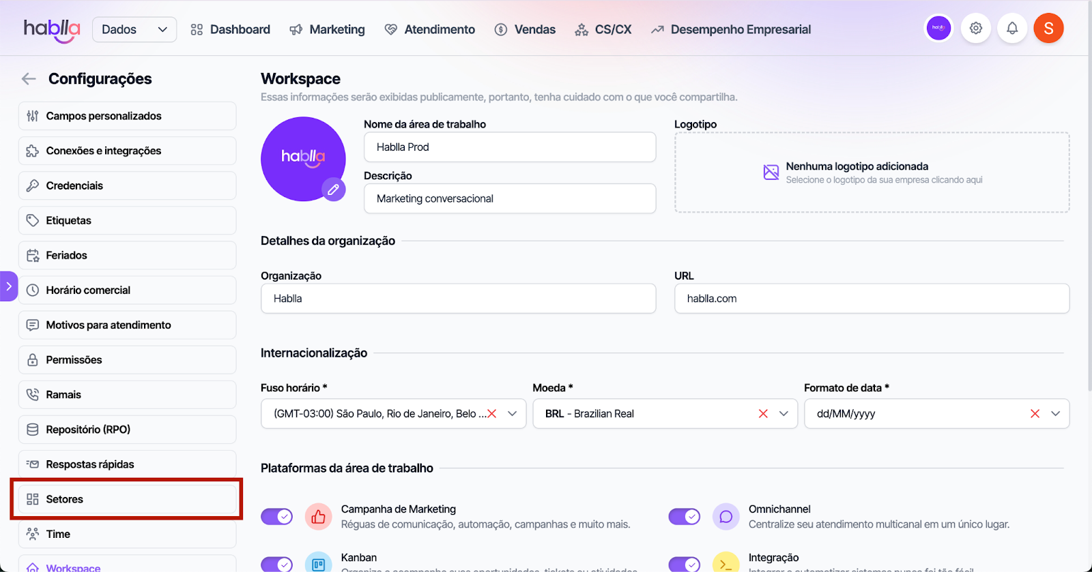Image resolution: width=1092 pixels, height=572 pixels.
Task: Expand the Moeda currency dropdown arrow
Action: point(784,414)
